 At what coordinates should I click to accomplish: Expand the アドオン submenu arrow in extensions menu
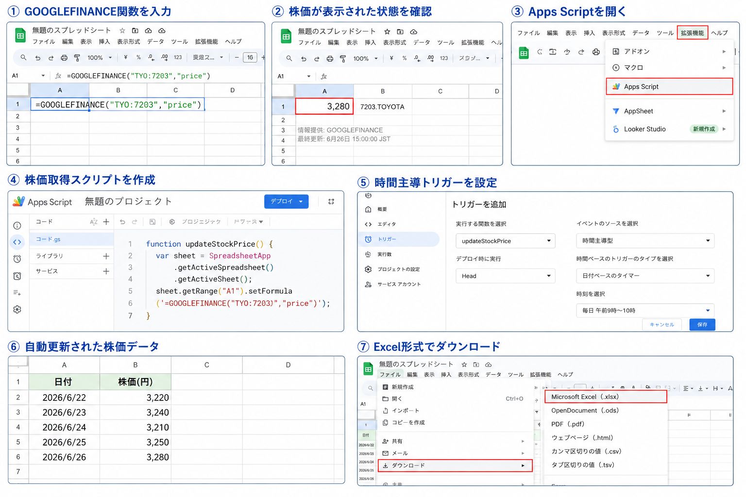click(x=724, y=51)
